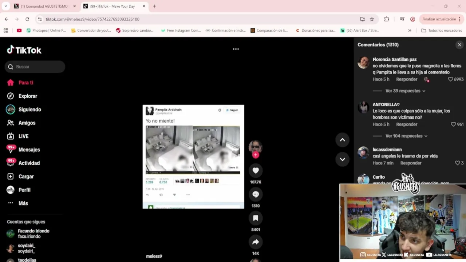Reload the current page
This screenshot has width=466, height=262.
click(x=27, y=19)
